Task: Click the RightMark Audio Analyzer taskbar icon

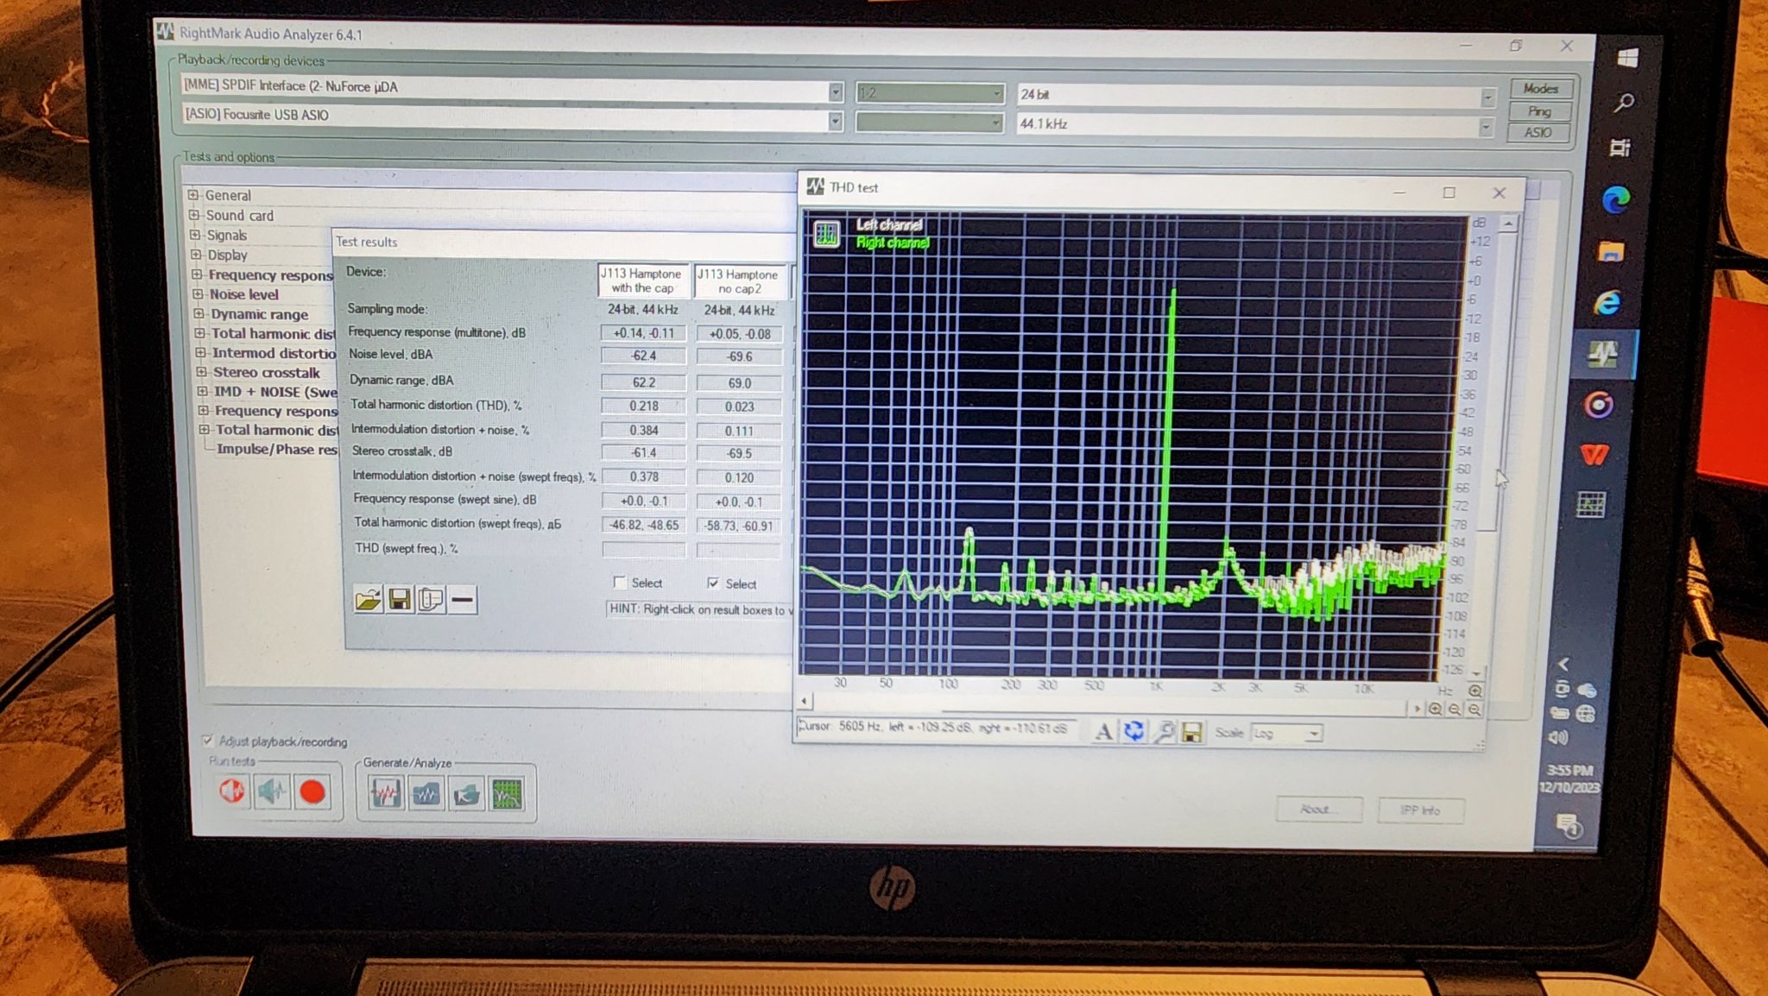Action: pos(1603,354)
